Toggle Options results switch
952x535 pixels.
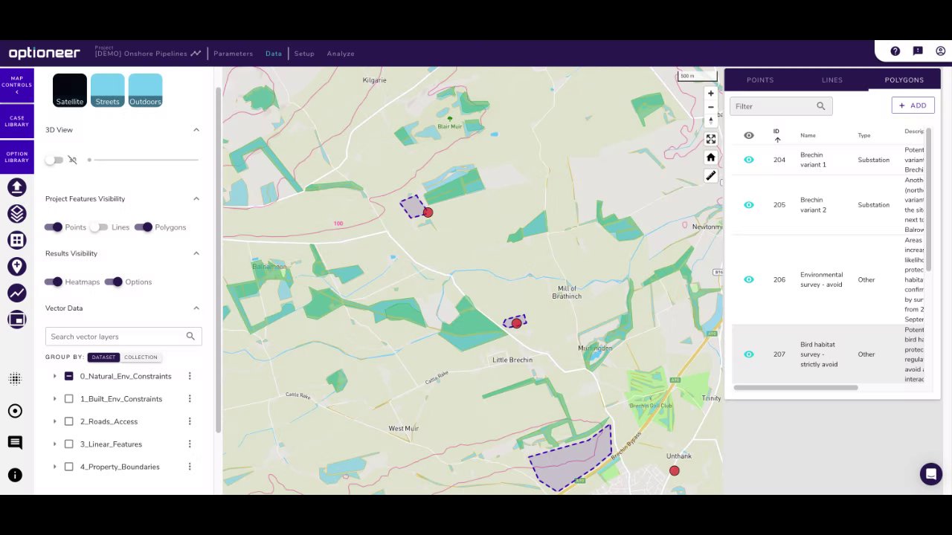point(114,282)
